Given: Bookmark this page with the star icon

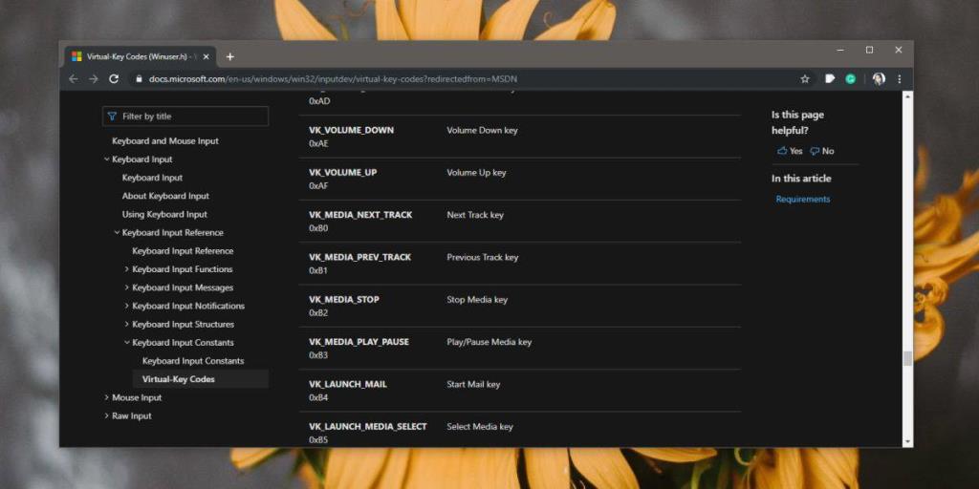Looking at the screenshot, I should [805, 79].
